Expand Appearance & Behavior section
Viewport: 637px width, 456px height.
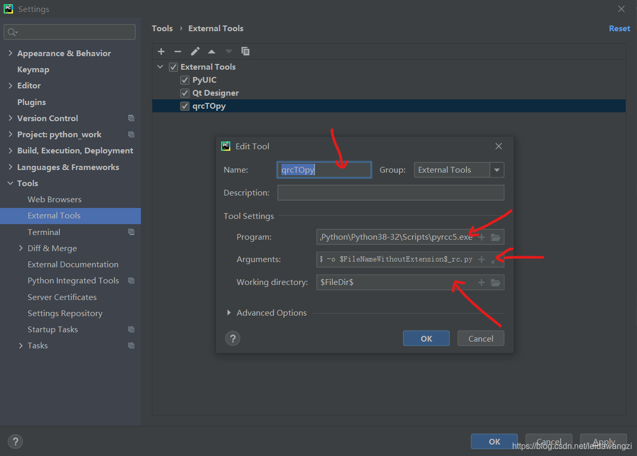tap(10, 53)
